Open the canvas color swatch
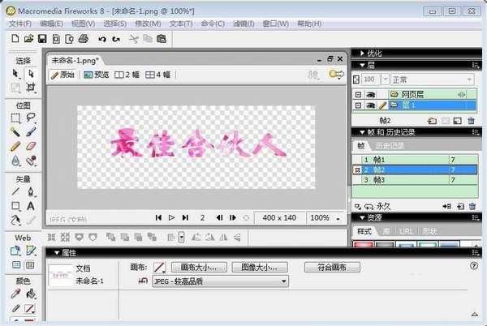The height and width of the screenshot is (326, 487). point(159,267)
